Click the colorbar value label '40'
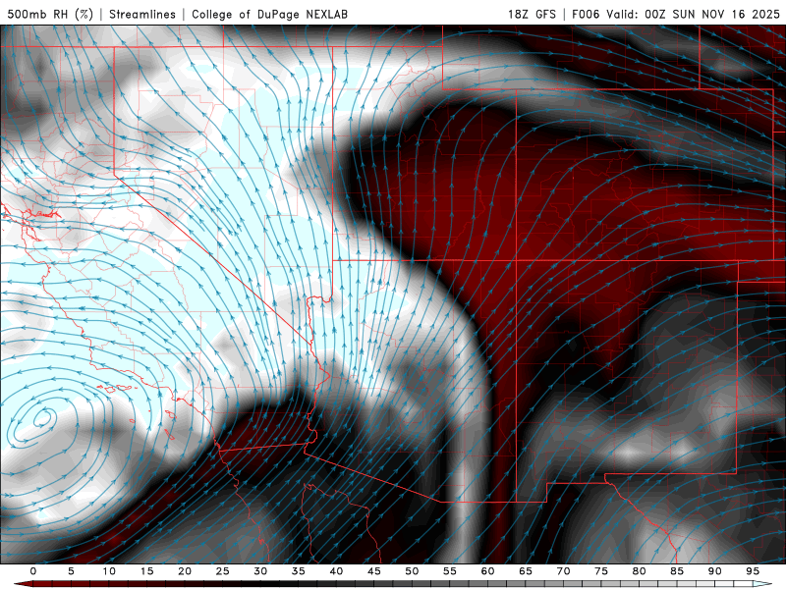The height and width of the screenshot is (589, 786). point(336,571)
